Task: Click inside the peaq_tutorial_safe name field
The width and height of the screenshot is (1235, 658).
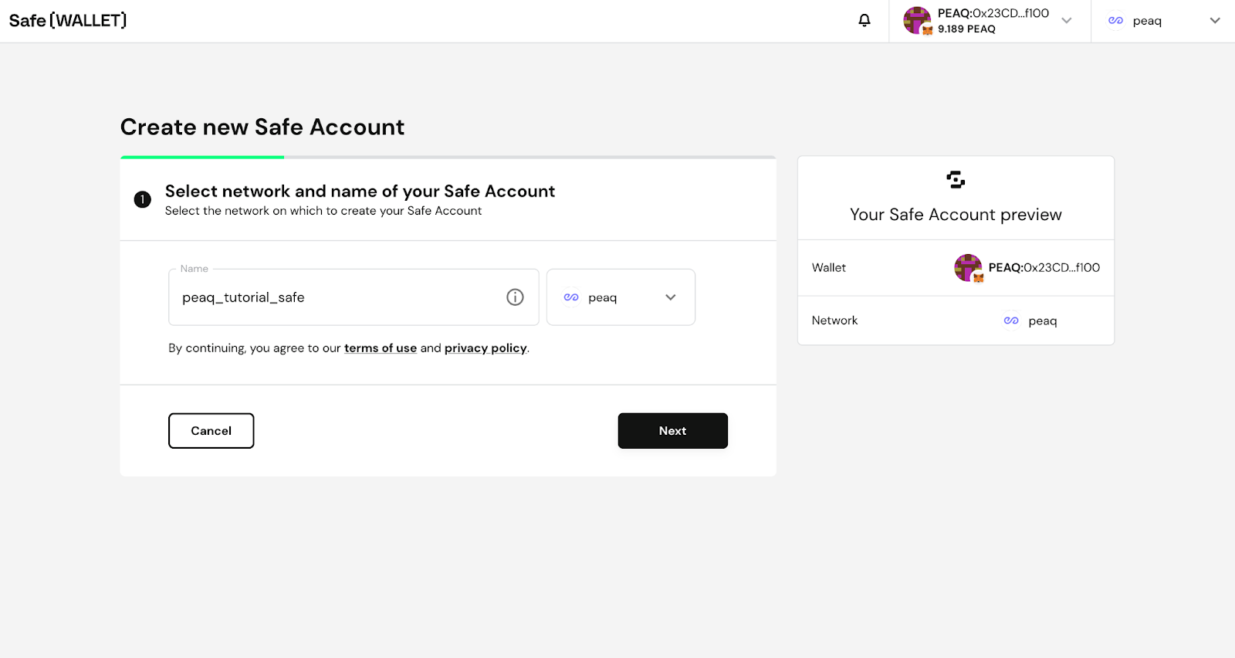Action: 309,297
